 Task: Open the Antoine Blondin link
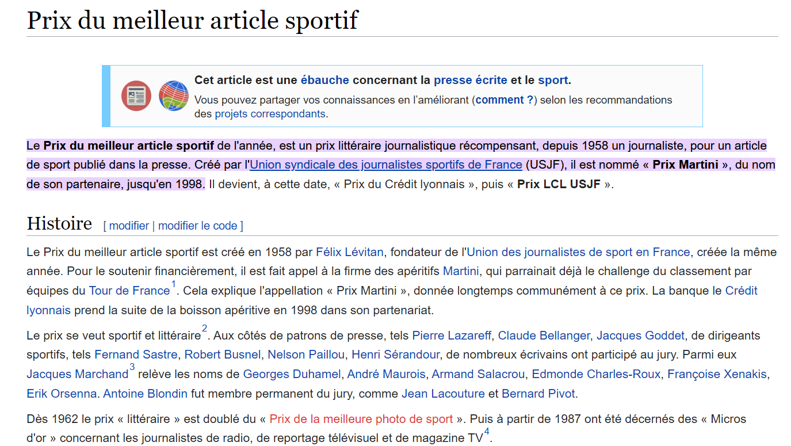click(145, 394)
